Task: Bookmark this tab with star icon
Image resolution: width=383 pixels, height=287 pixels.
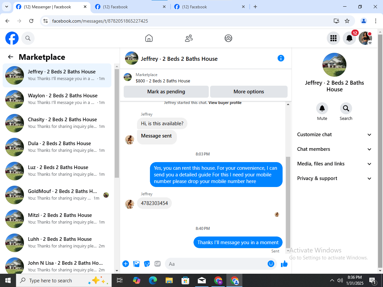Action: (347, 21)
